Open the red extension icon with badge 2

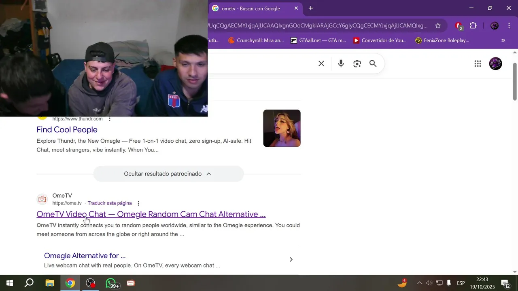click(x=459, y=26)
